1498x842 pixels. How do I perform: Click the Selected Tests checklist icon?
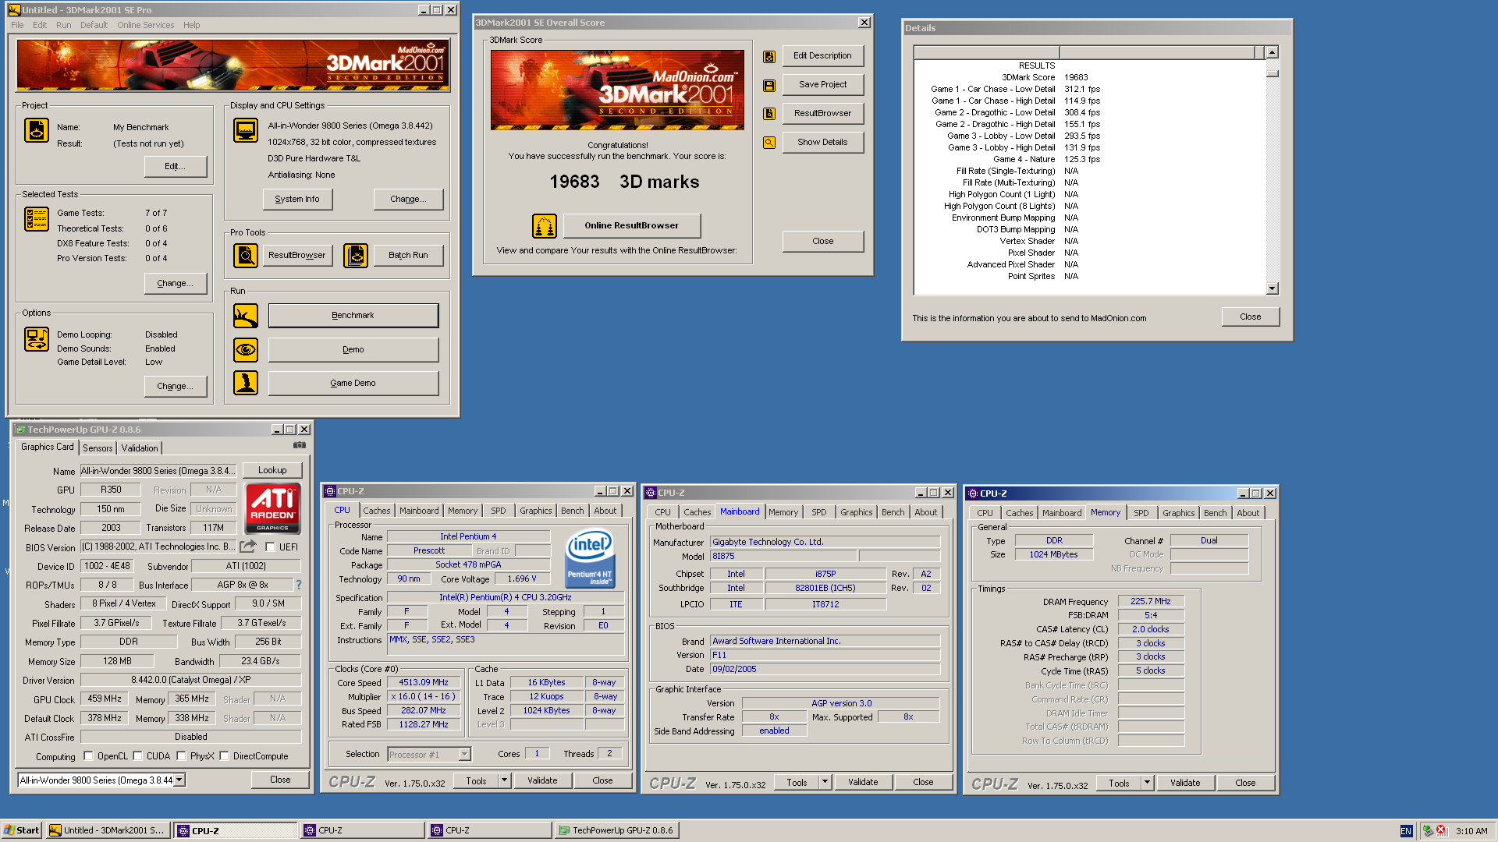tap(37, 219)
